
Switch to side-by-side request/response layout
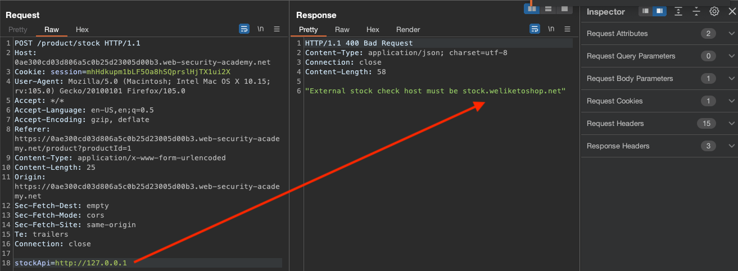(x=531, y=8)
